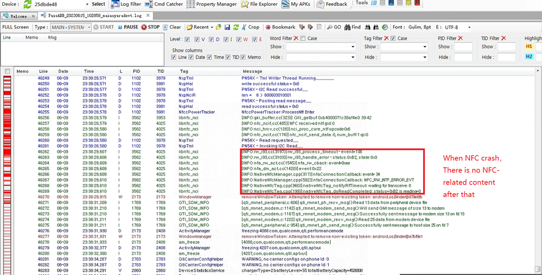Image resolution: width=542 pixels, height=275 pixels.
Task: Toggle the Date column checkbox
Action: pos(191,57)
